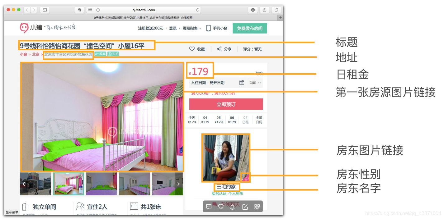Image resolution: width=444 pixels, height=219 pixels.
Task: Open the calendar icon in date field
Action: 242,83
